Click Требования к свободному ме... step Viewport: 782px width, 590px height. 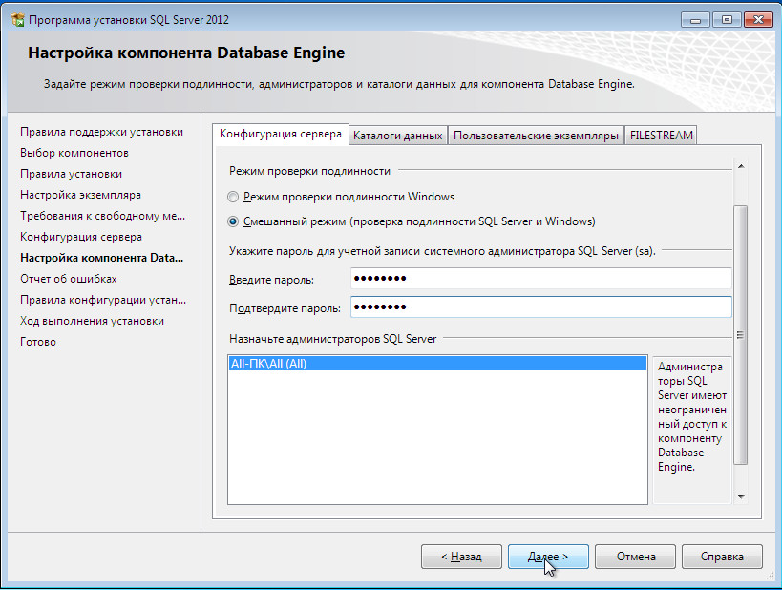tap(102, 216)
